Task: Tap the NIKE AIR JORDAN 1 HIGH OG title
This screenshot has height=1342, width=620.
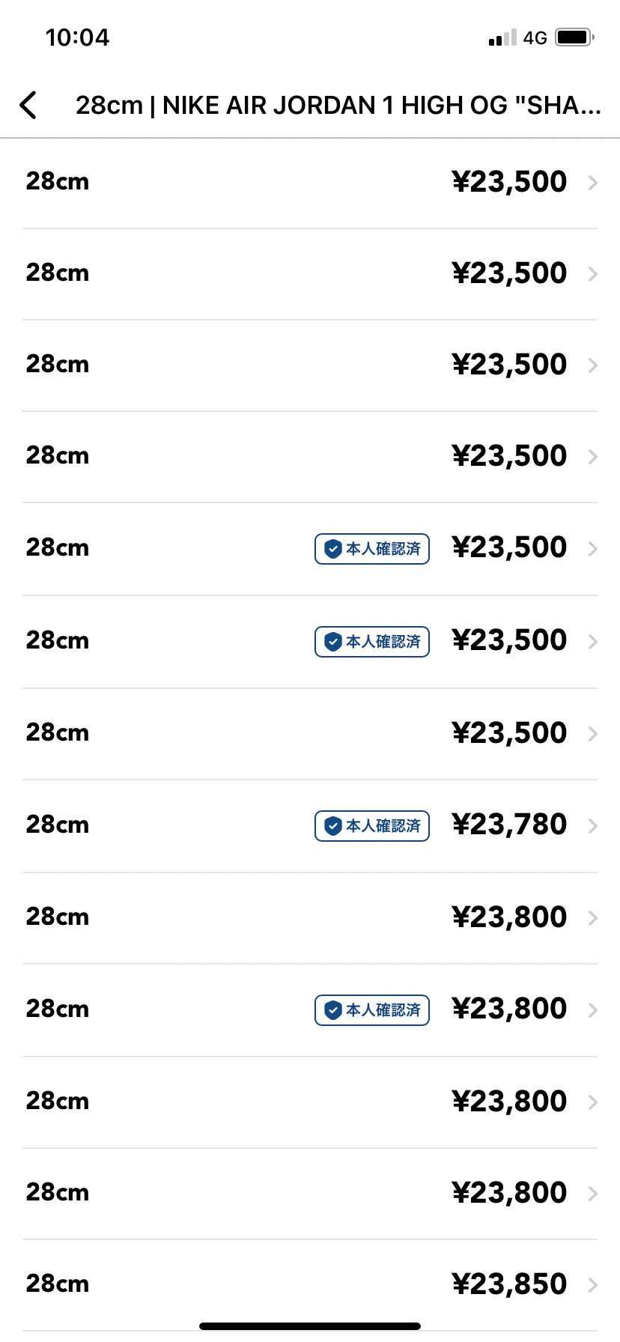Action: click(x=338, y=106)
